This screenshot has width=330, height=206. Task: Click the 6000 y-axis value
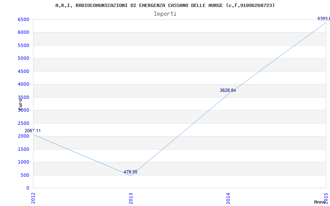pyautogui.click(x=24, y=33)
